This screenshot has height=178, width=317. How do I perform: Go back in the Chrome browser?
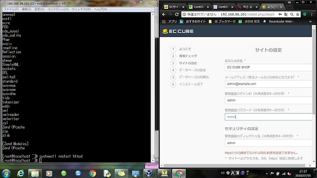(164, 15)
